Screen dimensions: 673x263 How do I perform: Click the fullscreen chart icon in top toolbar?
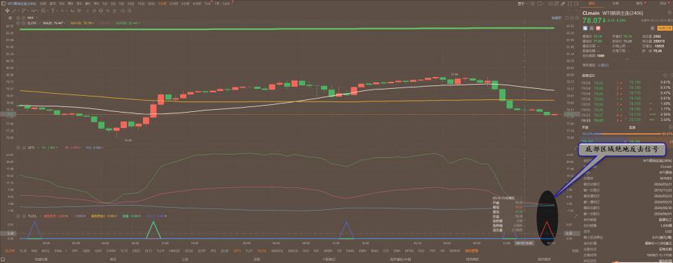coord(576,3)
